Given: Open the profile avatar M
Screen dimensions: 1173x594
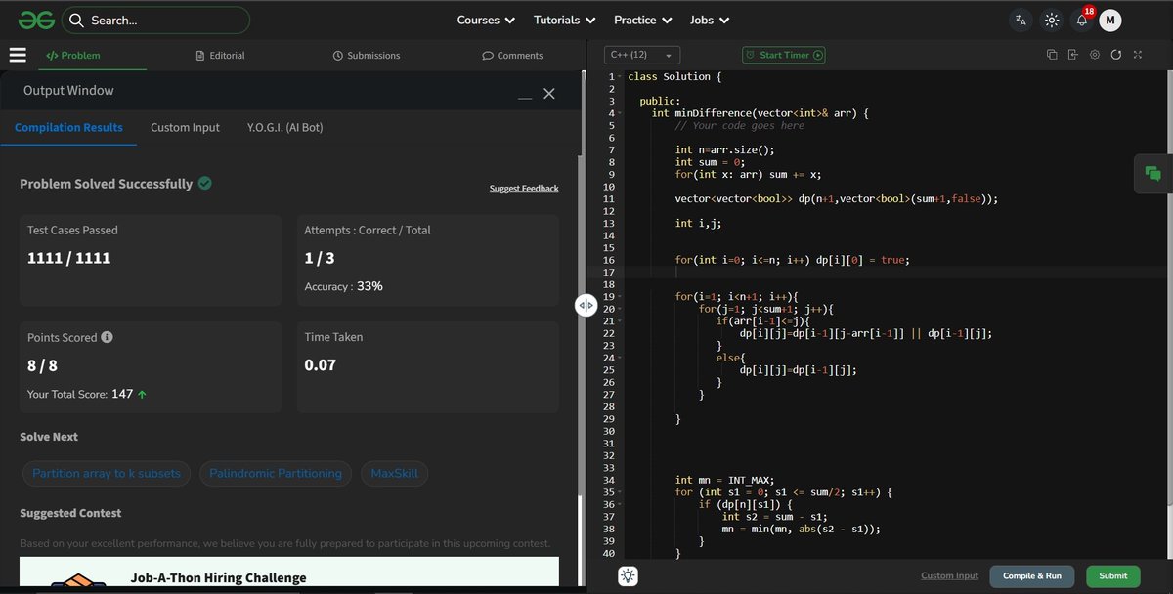Looking at the screenshot, I should [x=1109, y=20].
